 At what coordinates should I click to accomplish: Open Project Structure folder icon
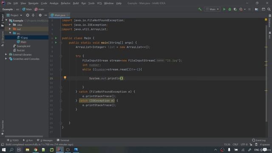pos(257,9)
